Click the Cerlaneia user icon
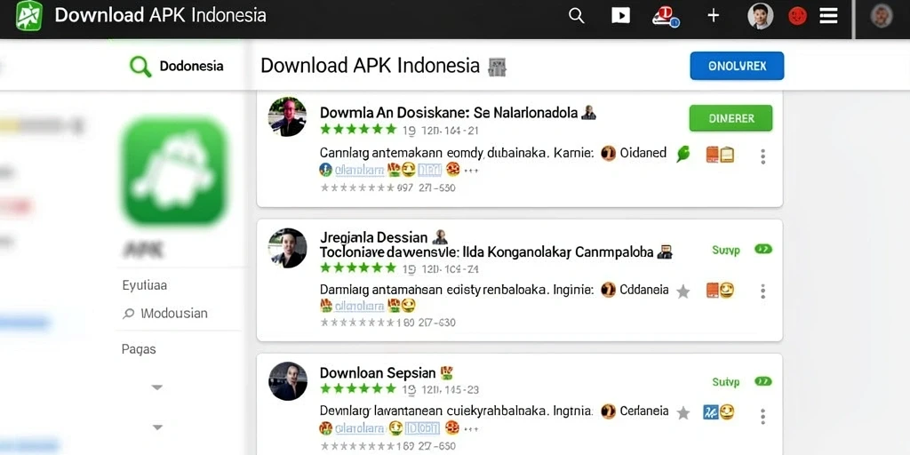Screen dimensions: 910x455 608,411
